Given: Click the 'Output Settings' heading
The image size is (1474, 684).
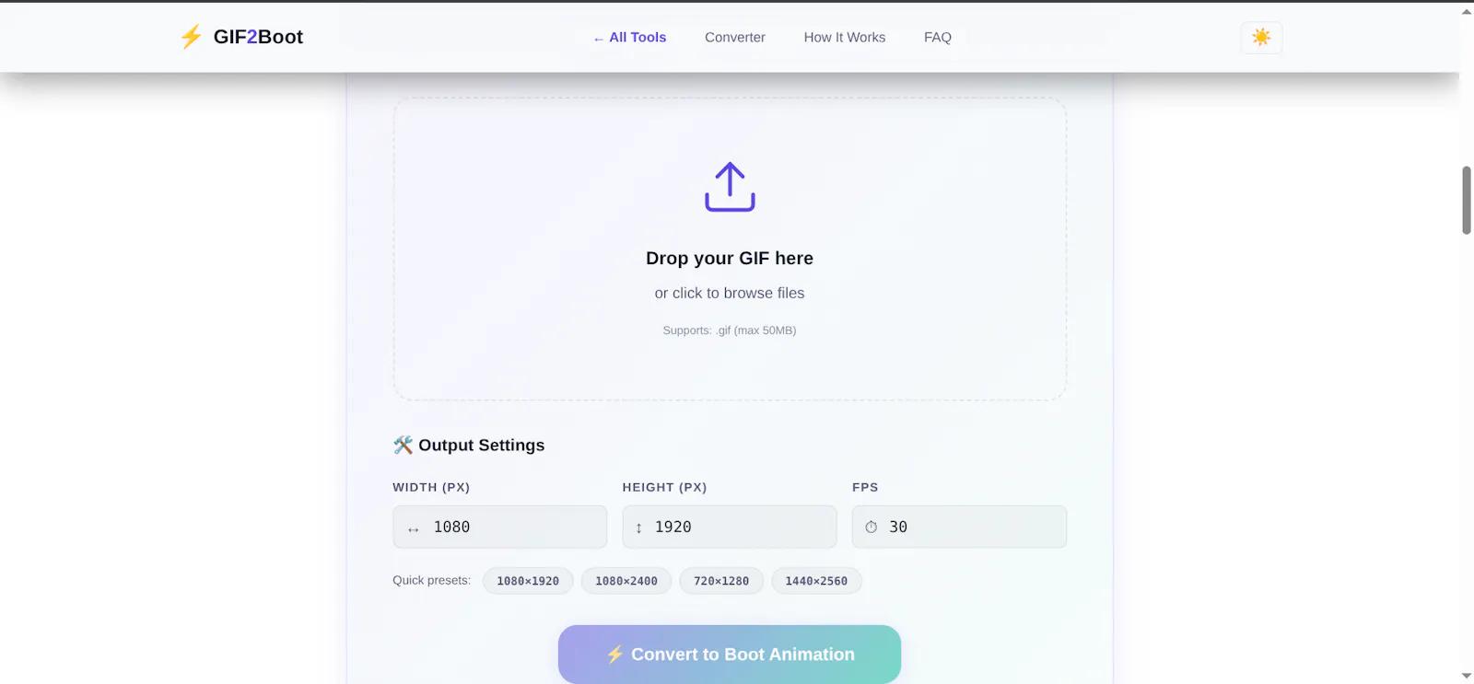Looking at the screenshot, I should click(x=482, y=446).
